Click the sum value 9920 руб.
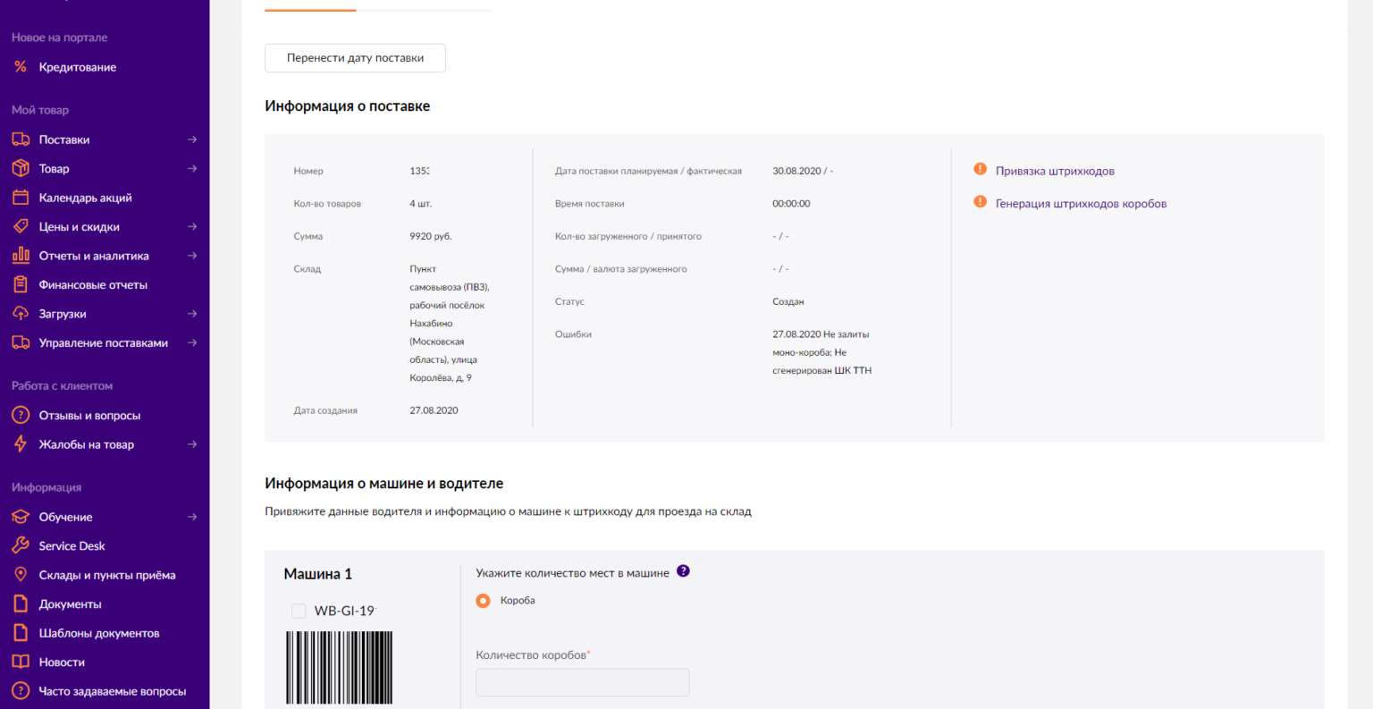The width and height of the screenshot is (1373, 709). (431, 236)
